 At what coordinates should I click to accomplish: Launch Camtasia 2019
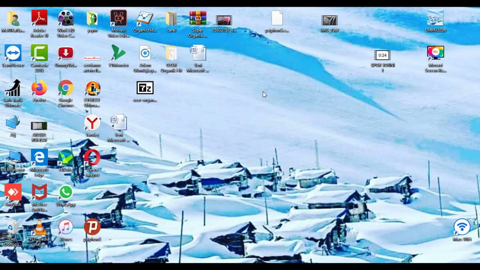pos(39,53)
